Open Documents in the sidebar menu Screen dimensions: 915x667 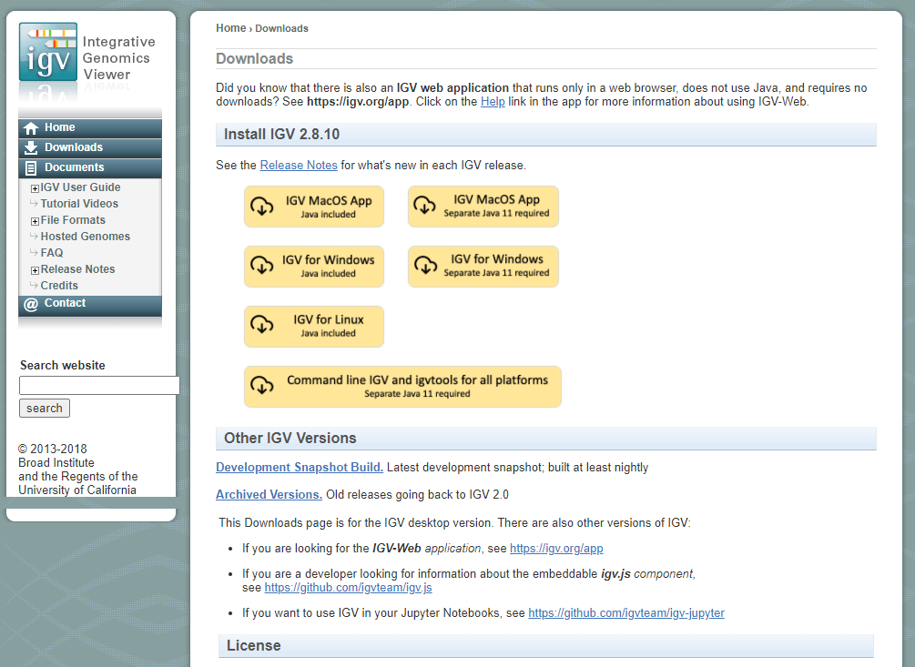(90, 167)
